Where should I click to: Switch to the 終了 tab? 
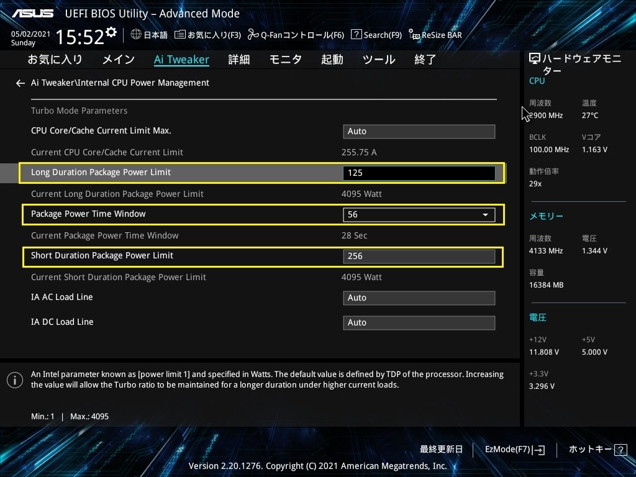point(425,60)
